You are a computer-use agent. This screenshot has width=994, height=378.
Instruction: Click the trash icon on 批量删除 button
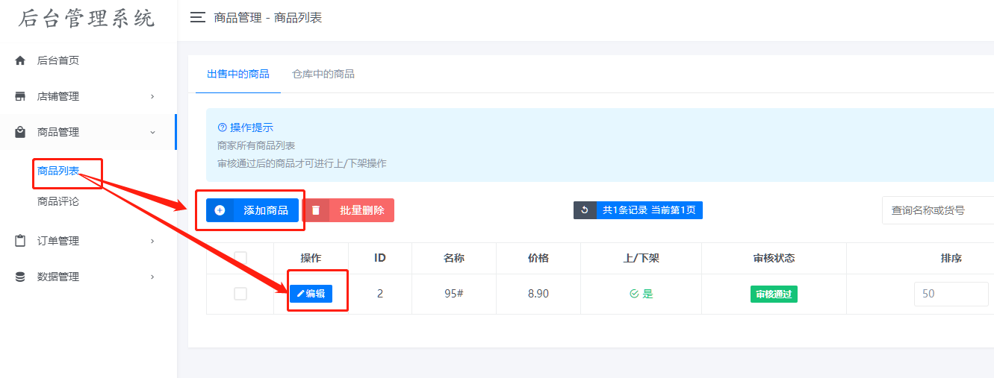(316, 210)
